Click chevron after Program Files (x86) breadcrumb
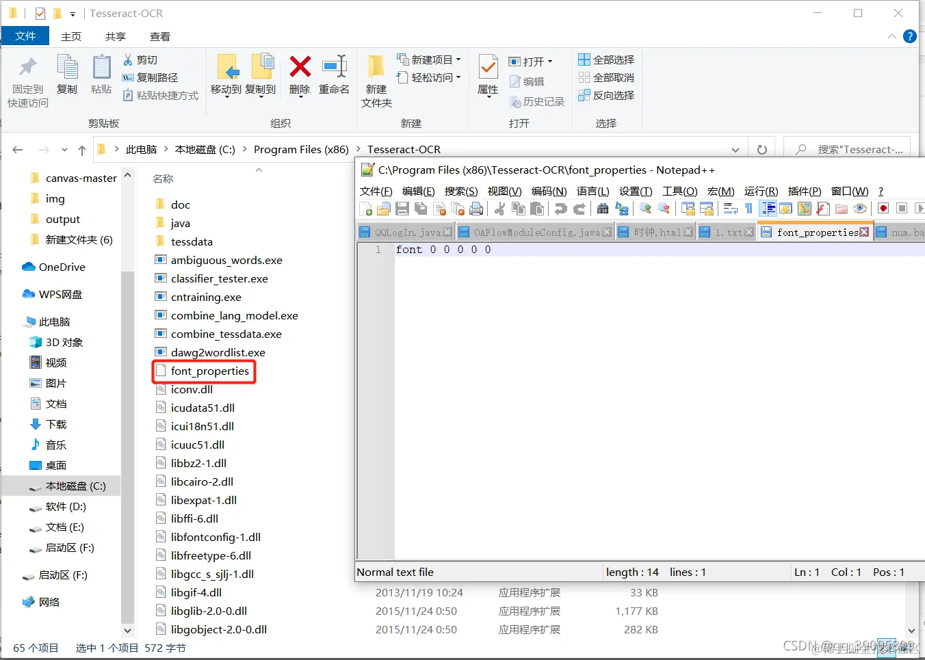The height and width of the screenshot is (660, 925). (358, 149)
